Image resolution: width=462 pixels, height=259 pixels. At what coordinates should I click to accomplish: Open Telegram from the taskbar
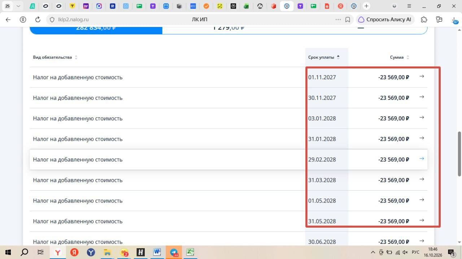pos(174,252)
